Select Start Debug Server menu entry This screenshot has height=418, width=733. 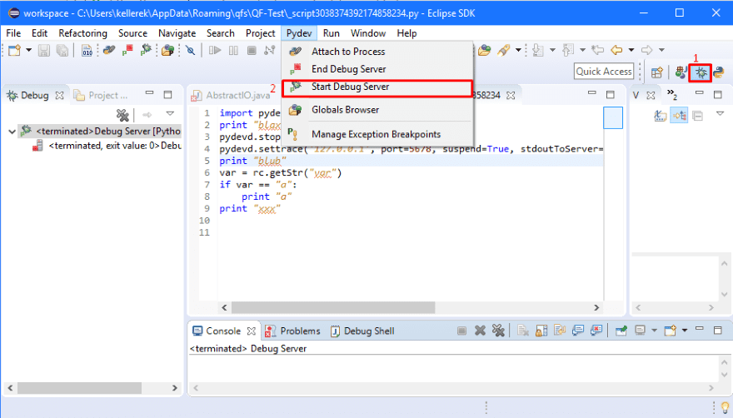(x=377, y=87)
